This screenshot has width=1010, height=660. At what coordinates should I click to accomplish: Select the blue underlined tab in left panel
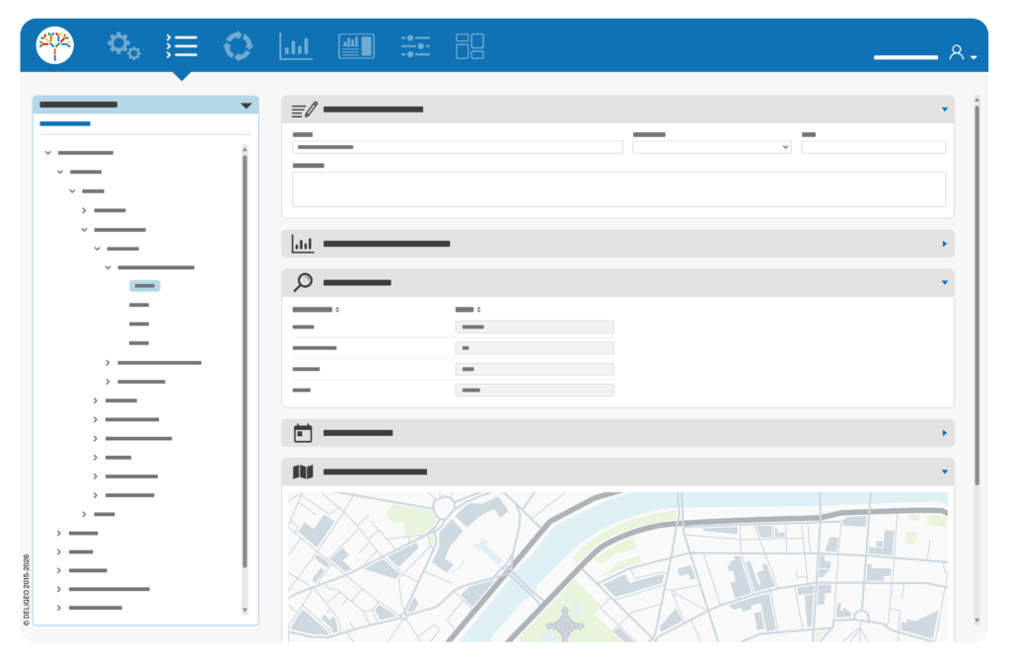[x=65, y=123]
